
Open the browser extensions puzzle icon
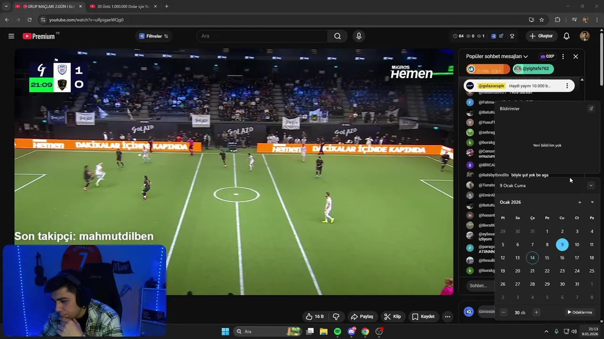tap(557, 20)
